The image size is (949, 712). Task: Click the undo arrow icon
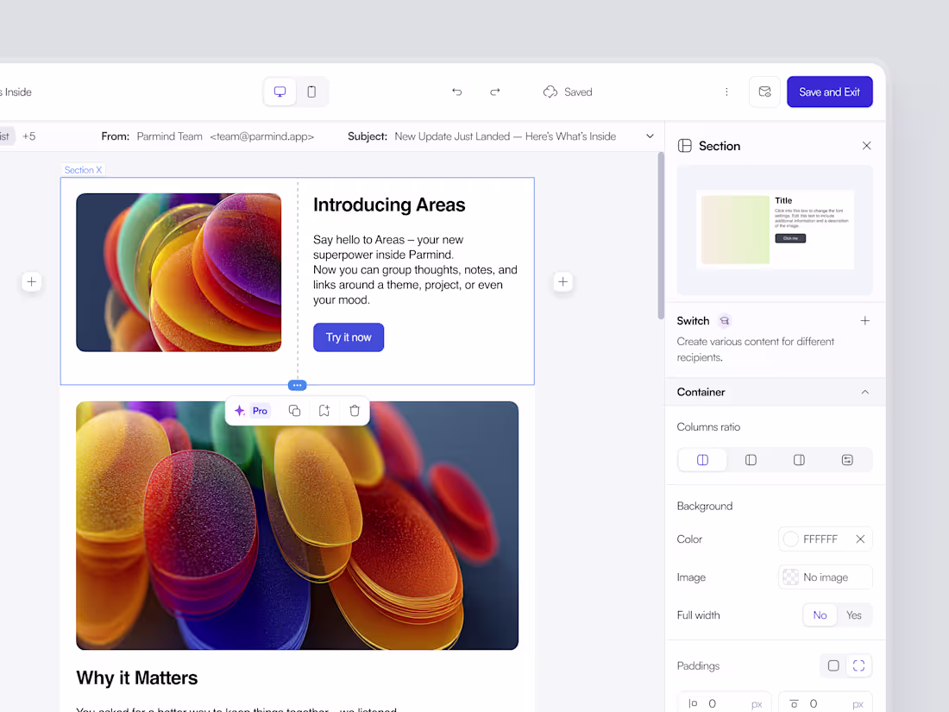click(456, 91)
